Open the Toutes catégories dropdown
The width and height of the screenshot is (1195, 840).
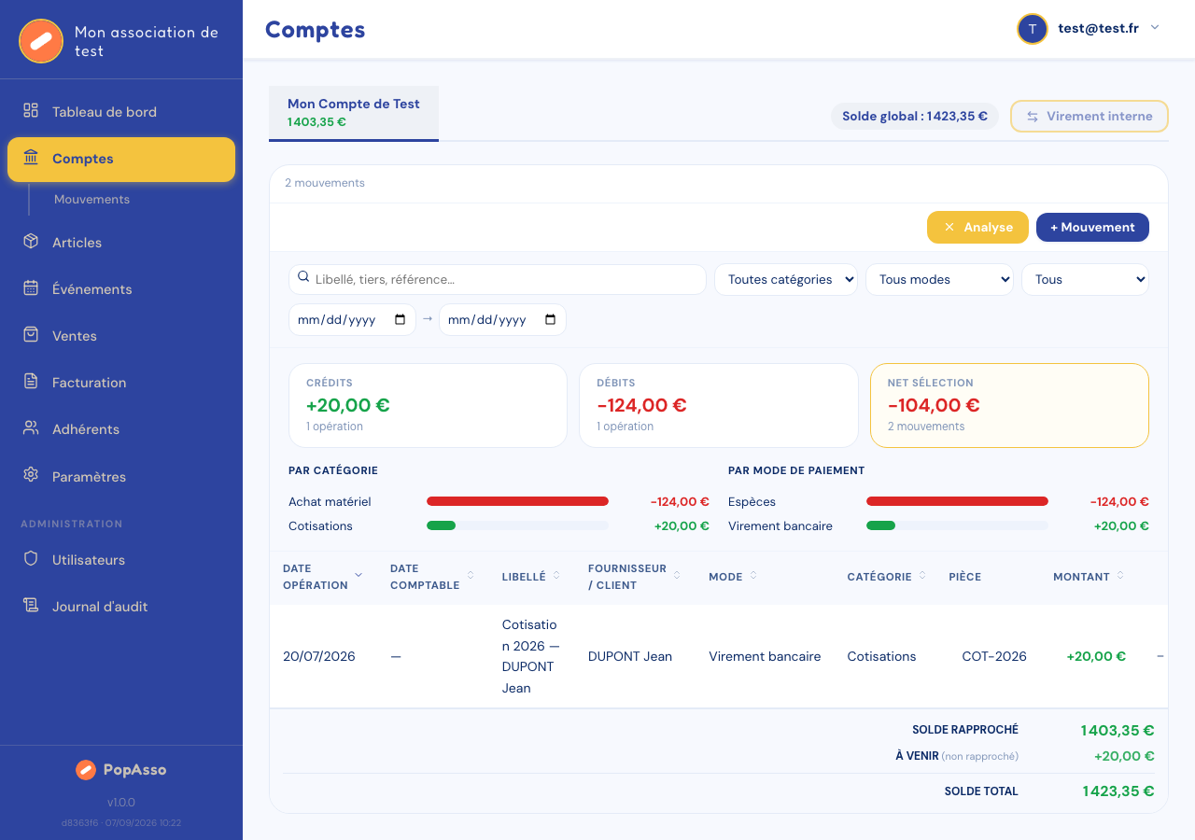click(x=786, y=279)
